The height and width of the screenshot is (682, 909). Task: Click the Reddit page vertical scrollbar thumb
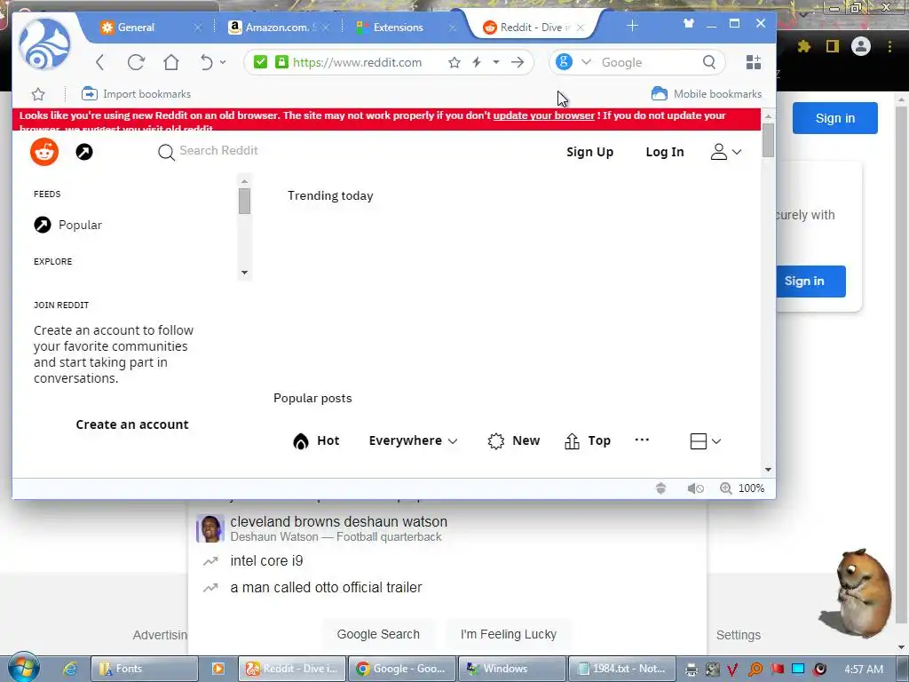pyautogui.click(x=768, y=139)
